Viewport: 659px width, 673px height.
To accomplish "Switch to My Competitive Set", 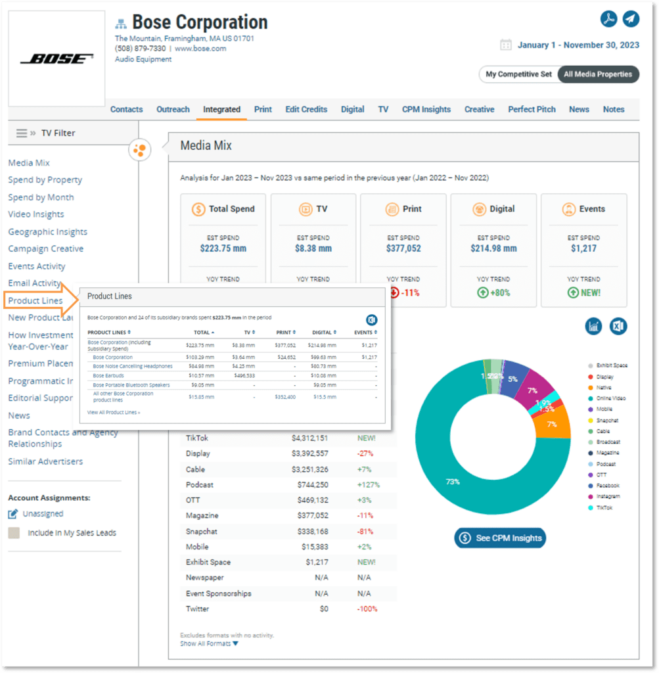I will [518, 74].
